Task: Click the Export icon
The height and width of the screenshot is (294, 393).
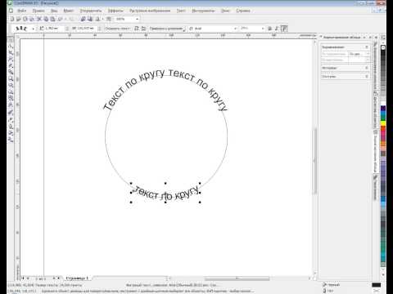Action: coord(90,19)
